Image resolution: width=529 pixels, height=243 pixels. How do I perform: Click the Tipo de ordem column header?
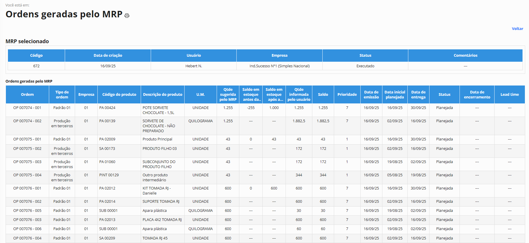click(62, 95)
